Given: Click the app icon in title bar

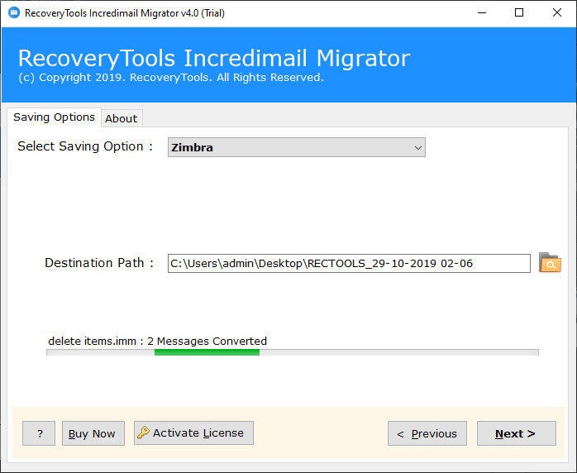Looking at the screenshot, I should (14, 13).
